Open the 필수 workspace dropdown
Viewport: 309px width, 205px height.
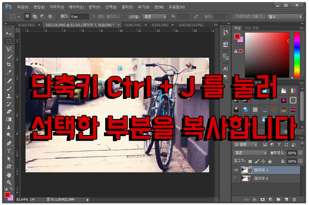pyautogui.click(x=284, y=17)
